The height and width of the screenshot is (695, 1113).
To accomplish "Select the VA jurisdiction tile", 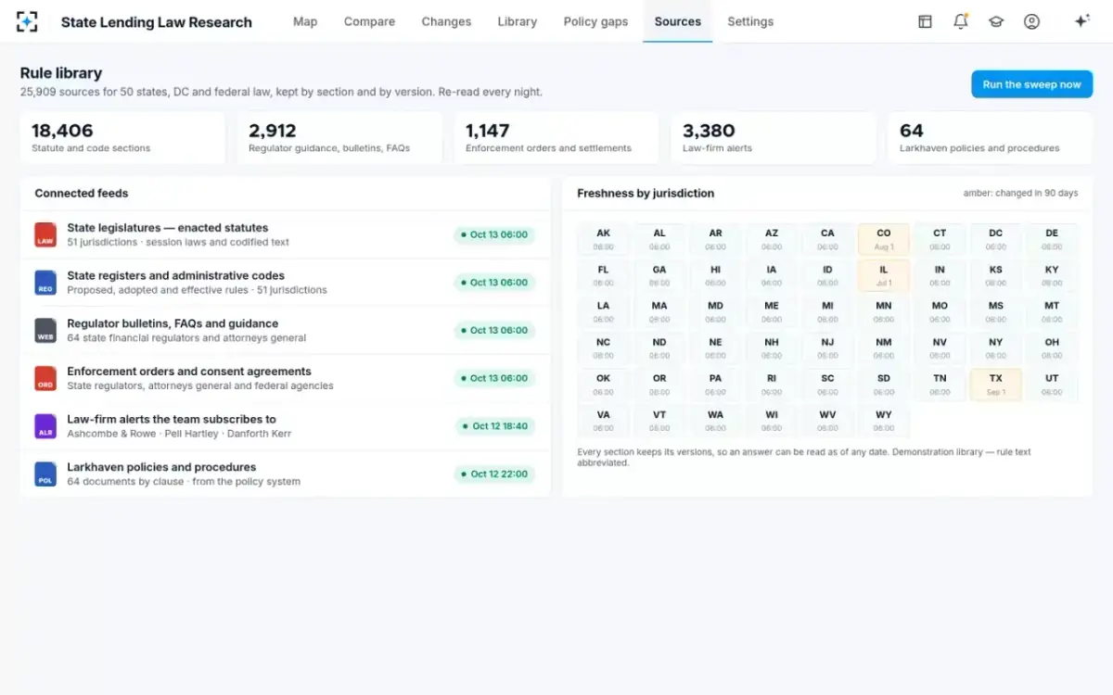I will (x=604, y=421).
